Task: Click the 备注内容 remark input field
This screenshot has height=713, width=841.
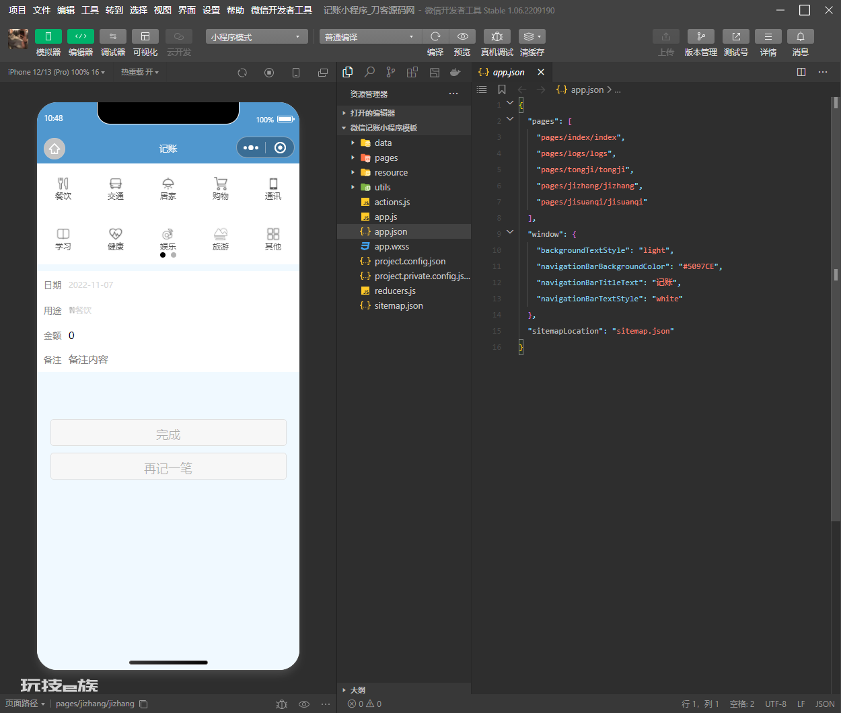Action: pyautogui.click(x=180, y=360)
